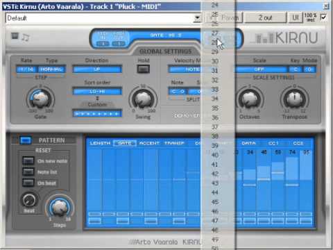Screen dimensions: 333x250
Task: Switch to the TRANSP tab
Action: (174, 143)
